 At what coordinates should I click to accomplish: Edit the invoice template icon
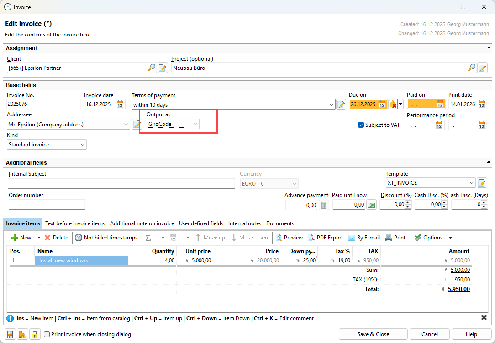pos(482,183)
